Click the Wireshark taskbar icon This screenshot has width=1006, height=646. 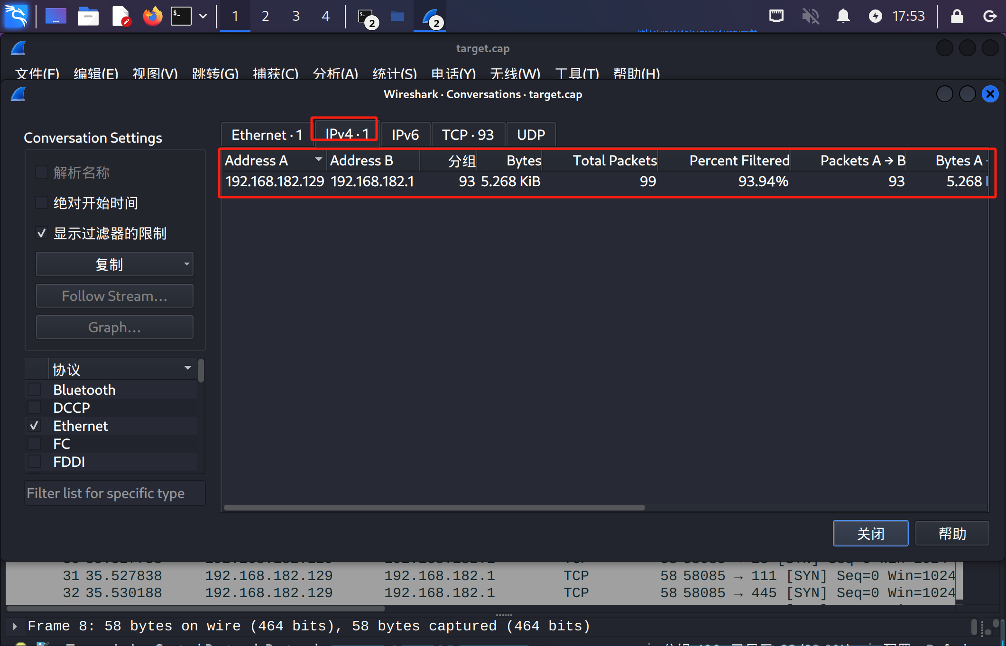(x=431, y=17)
